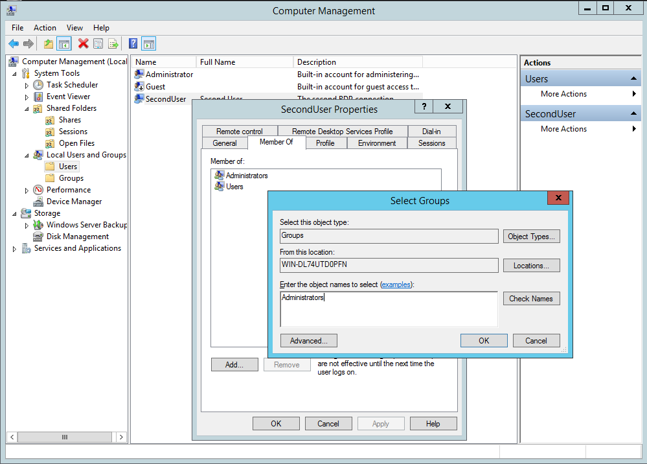Open the Help menu
647x464 pixels.
click(101, 28)
